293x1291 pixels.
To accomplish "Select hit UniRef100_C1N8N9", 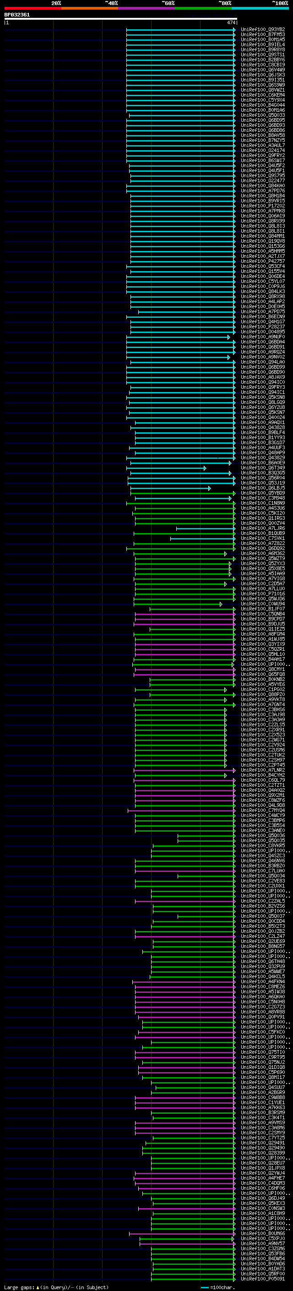I will pos(262,503).
